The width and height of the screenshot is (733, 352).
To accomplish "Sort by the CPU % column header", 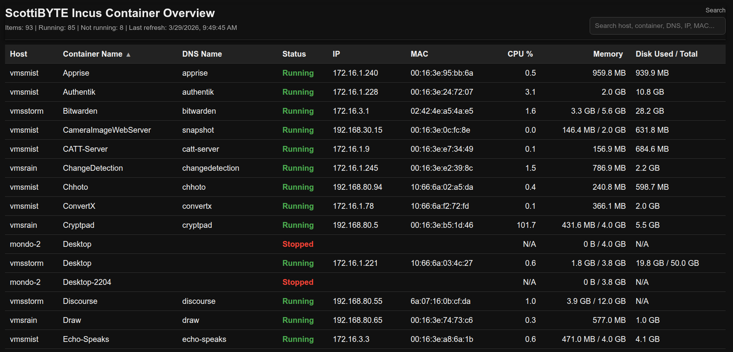I will [520, 54].
